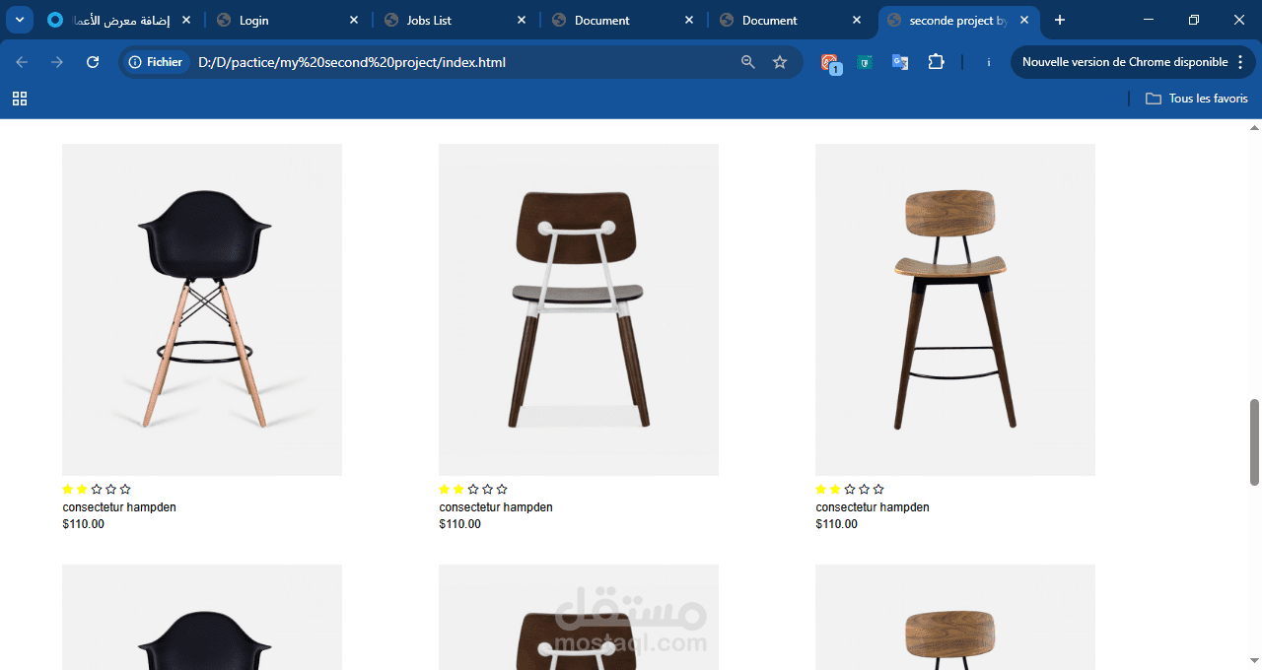The height and width of the screenshot is (670, 1262).
Task: Click the page vertical scrollbar thumb
Action: (x=1255, y=441)
